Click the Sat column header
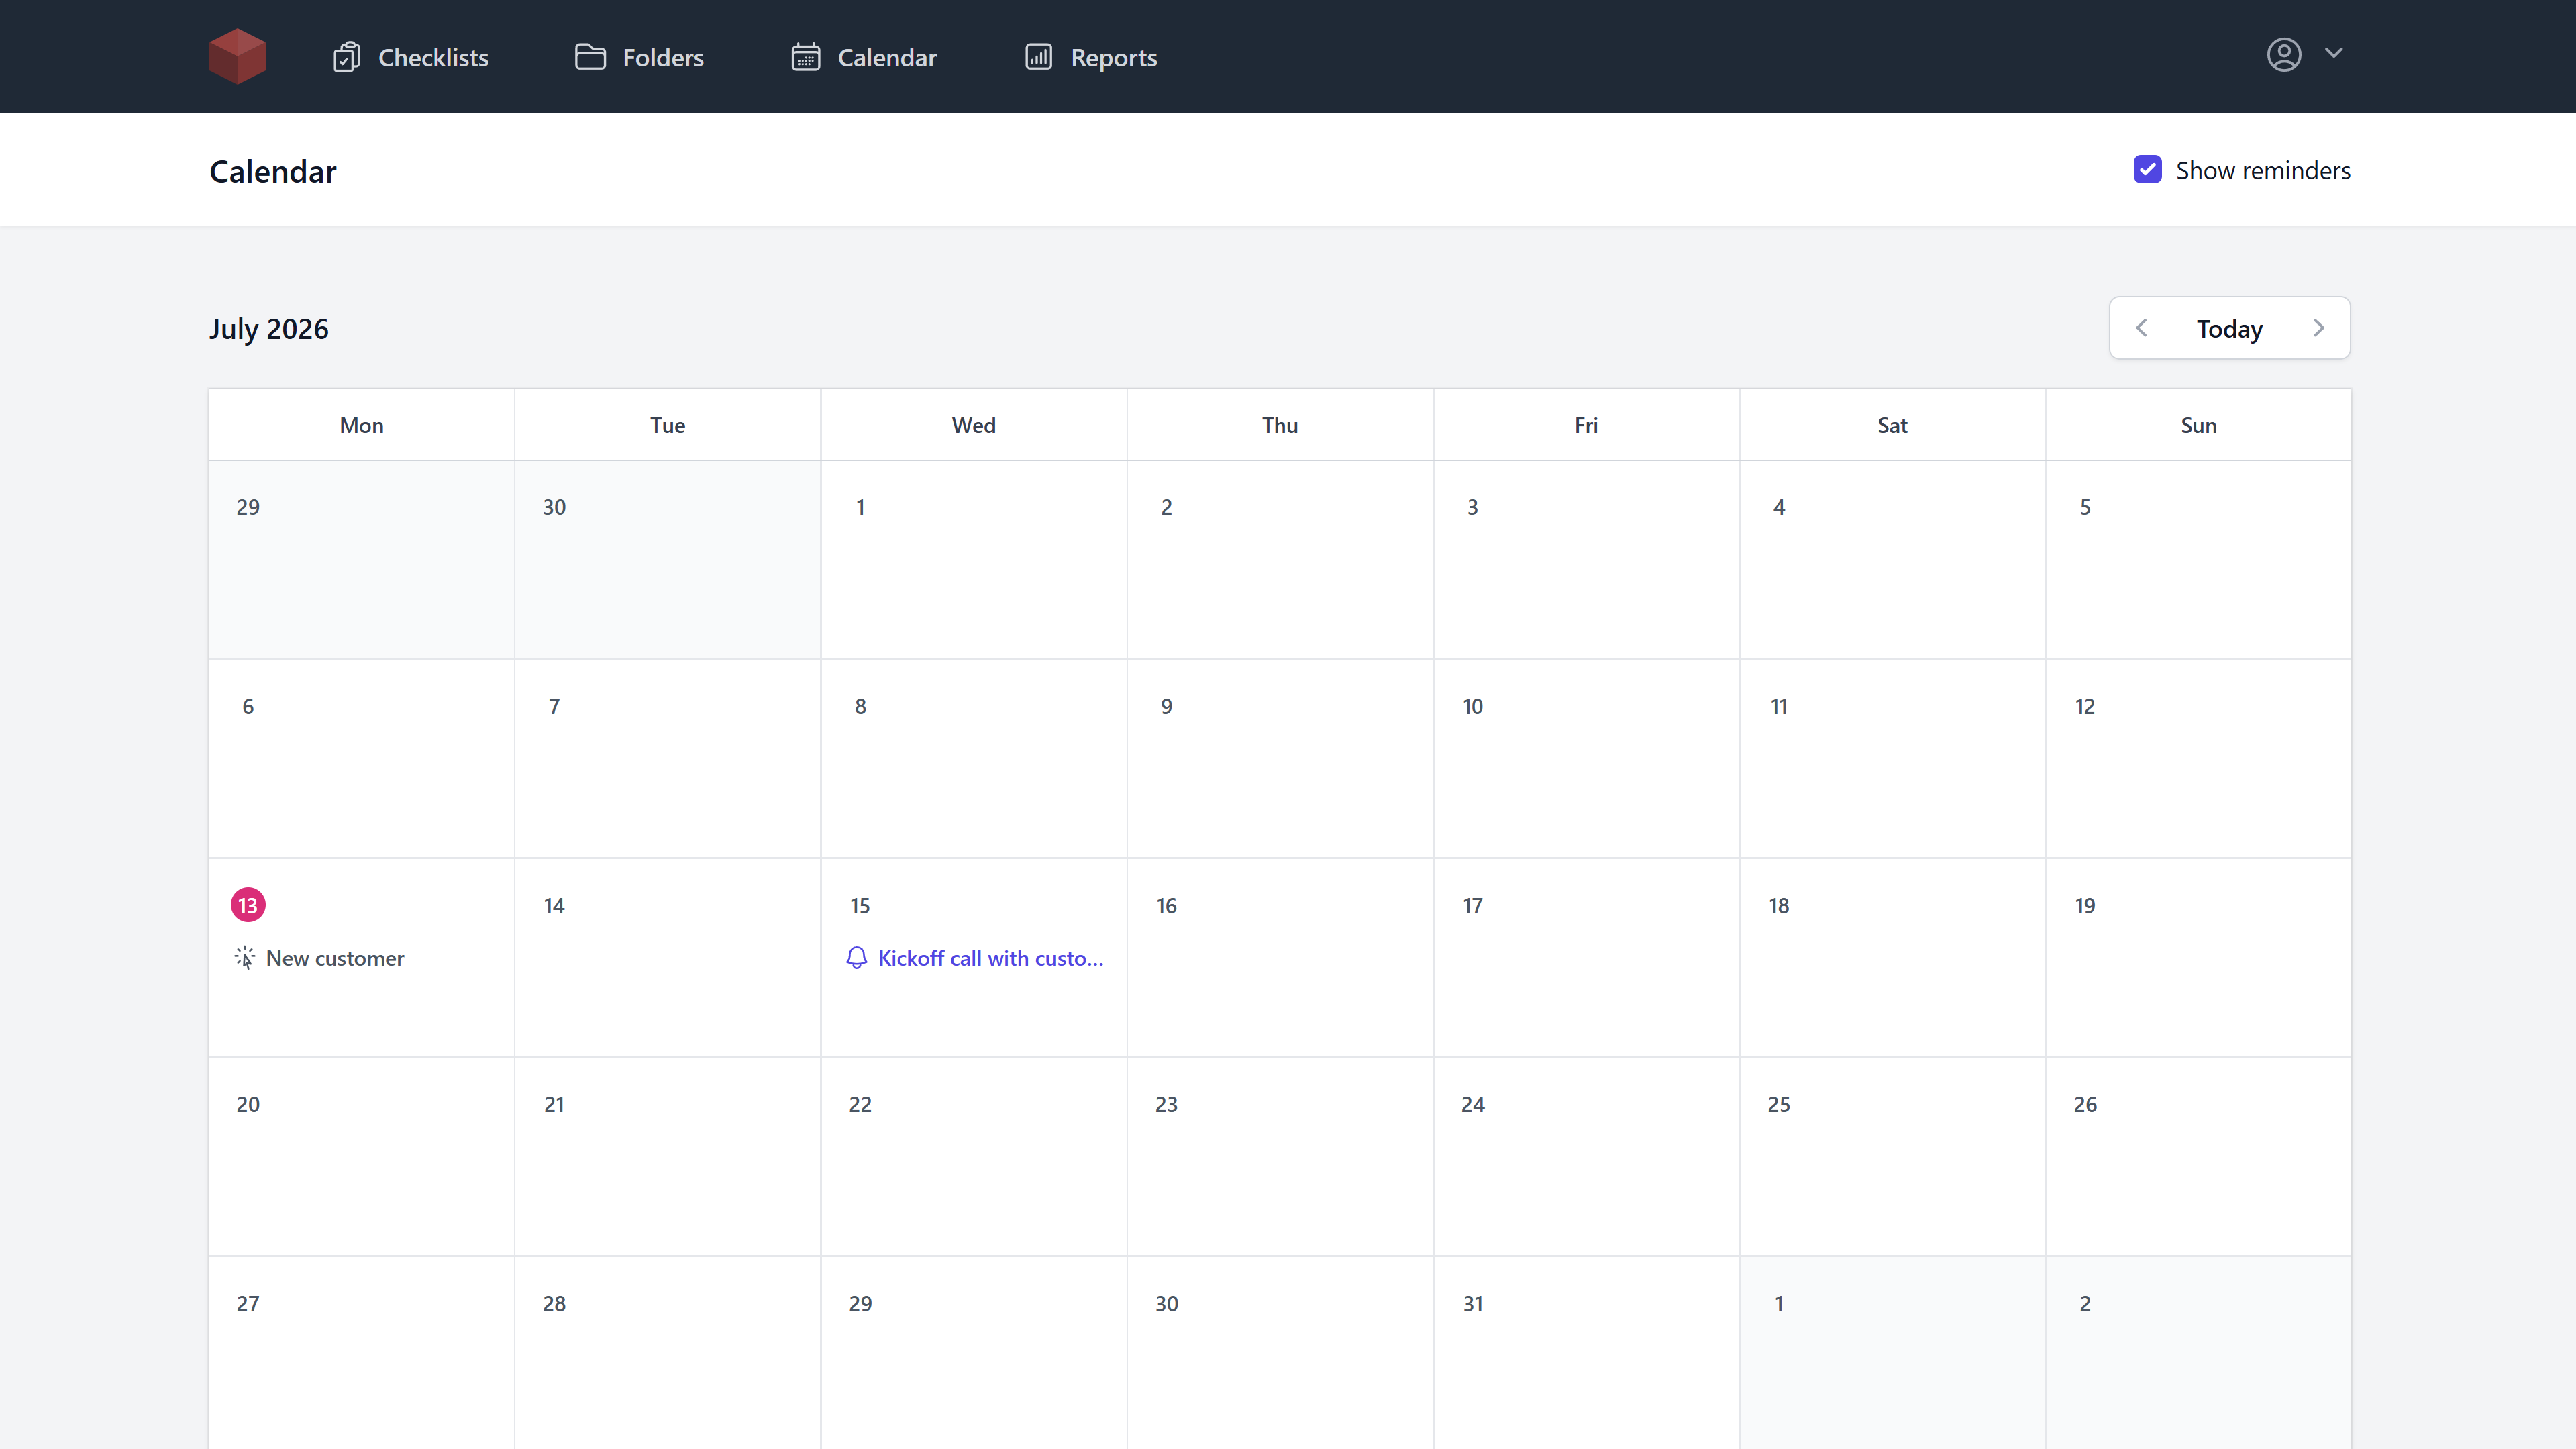2576x1449 pixels. click(1892, 425)
